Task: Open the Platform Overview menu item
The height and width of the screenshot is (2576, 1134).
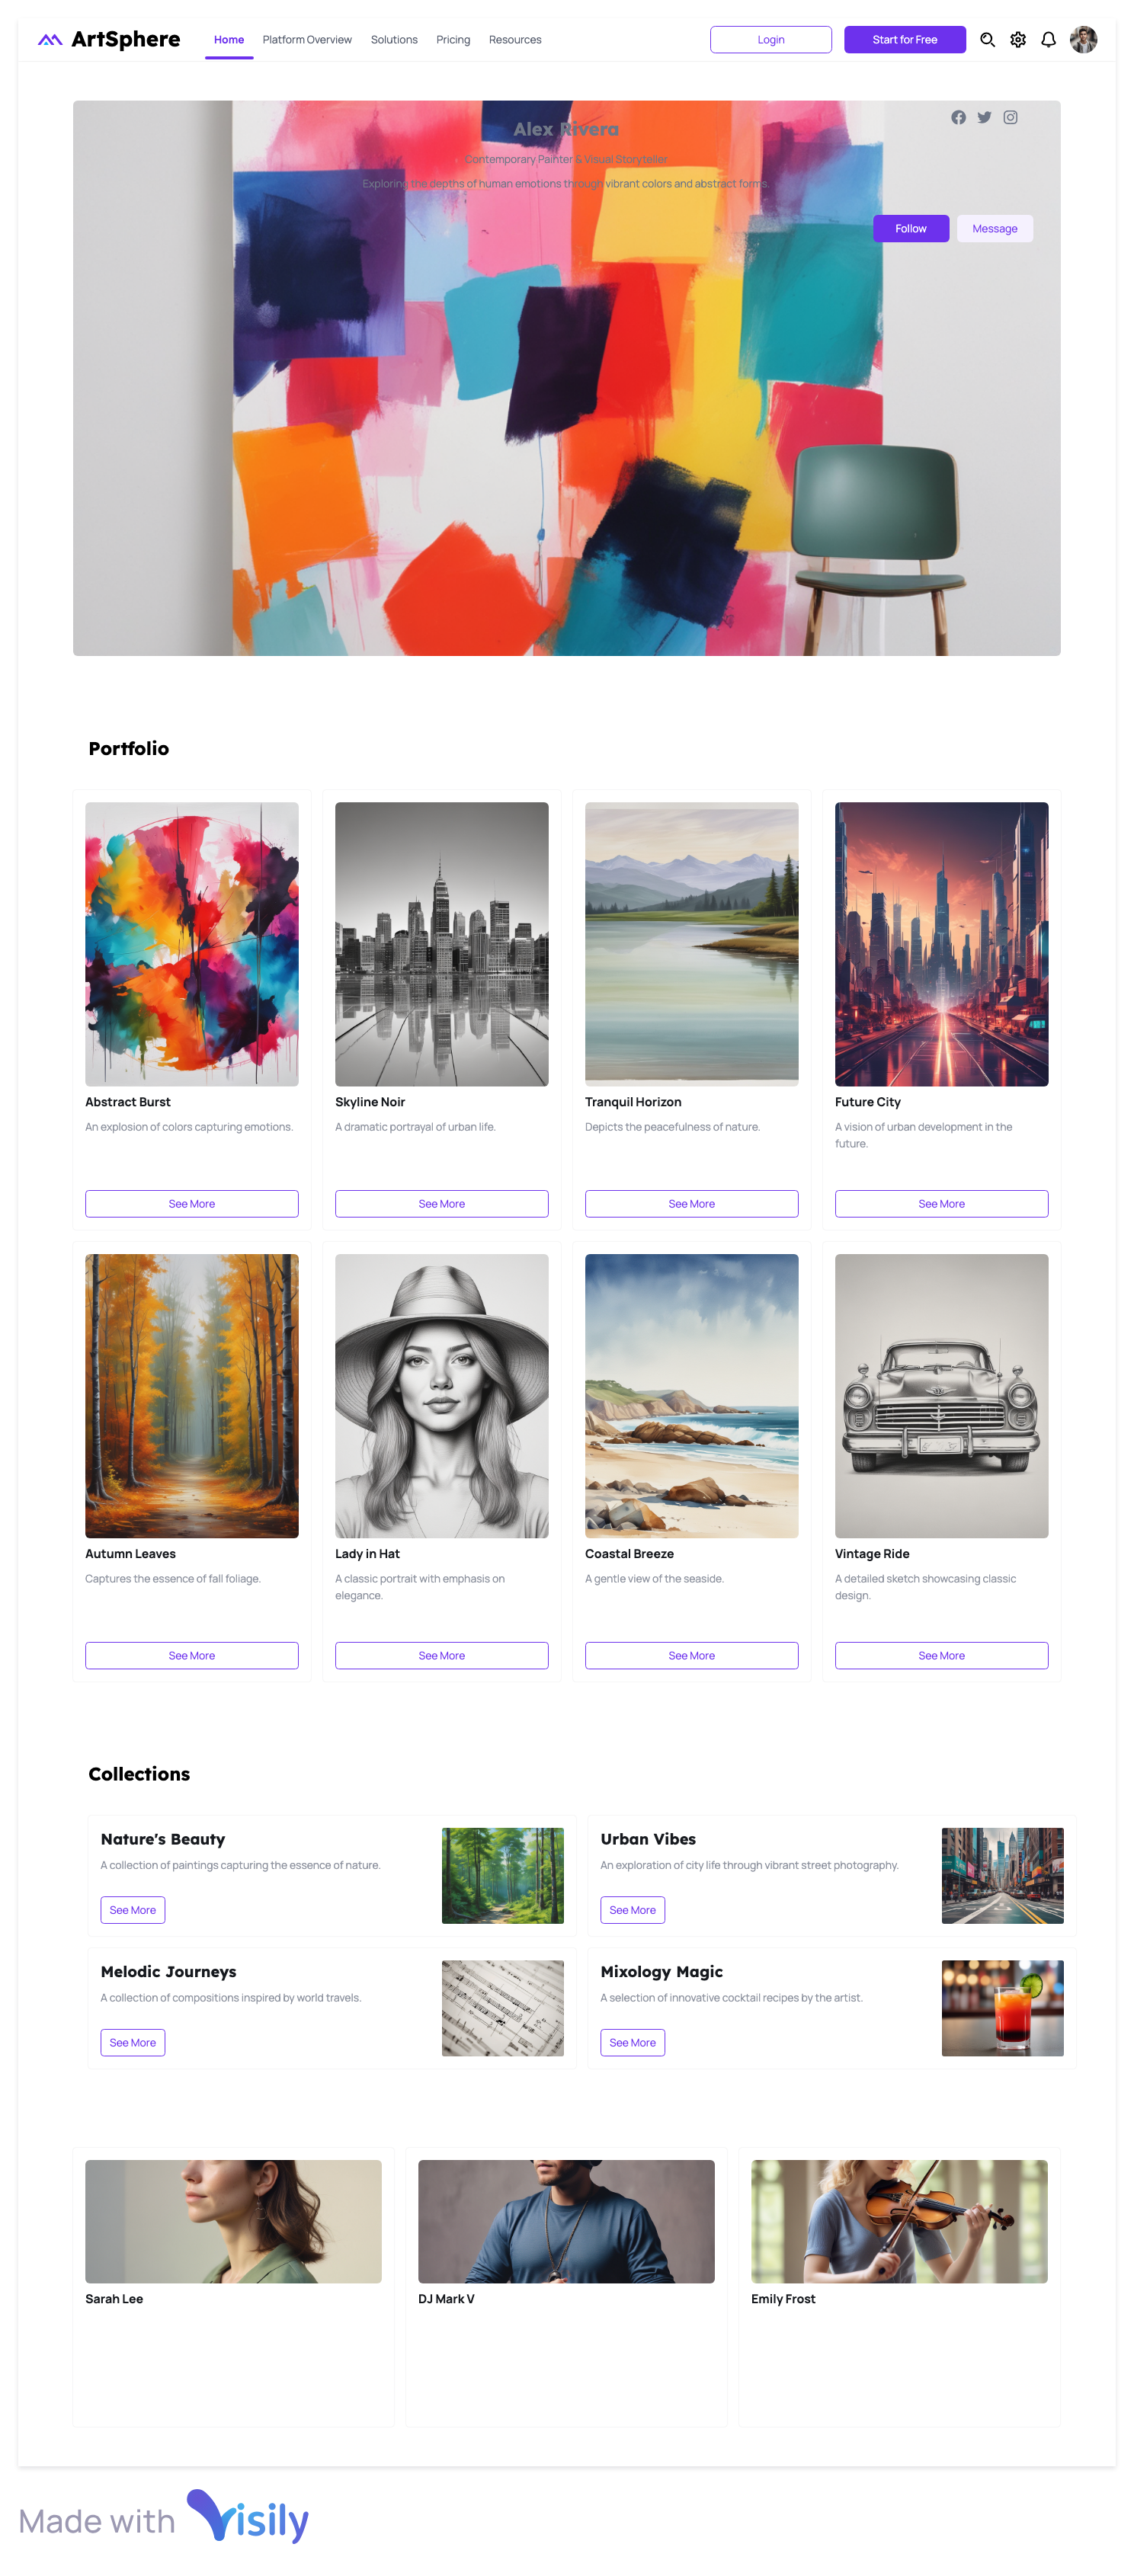Action: [307, 40]
